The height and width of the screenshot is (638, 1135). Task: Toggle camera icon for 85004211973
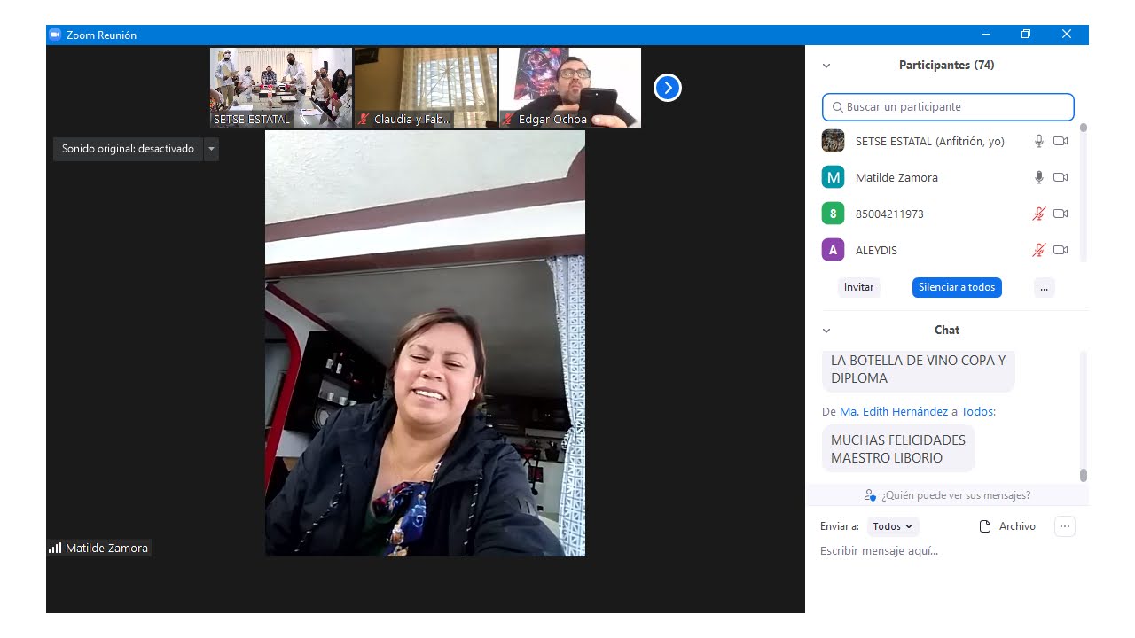pyautogui.click(x=1061, y=214)
